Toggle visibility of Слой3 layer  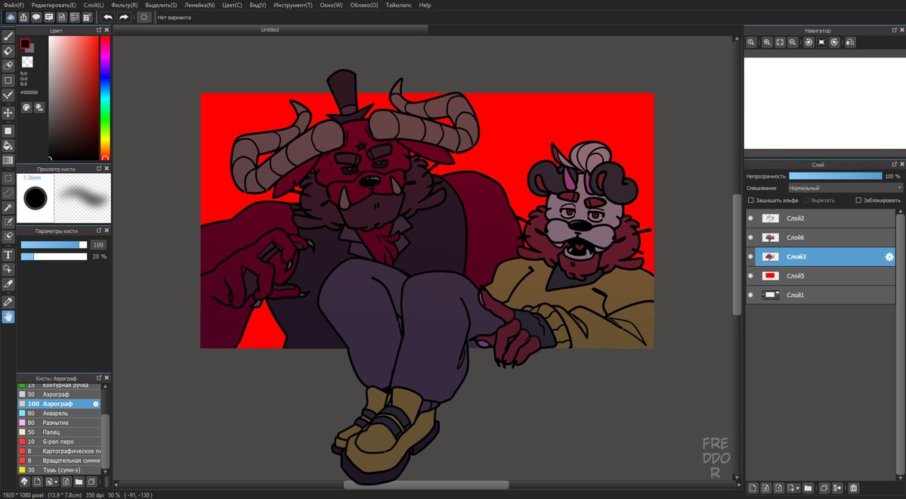click(750, 257)
